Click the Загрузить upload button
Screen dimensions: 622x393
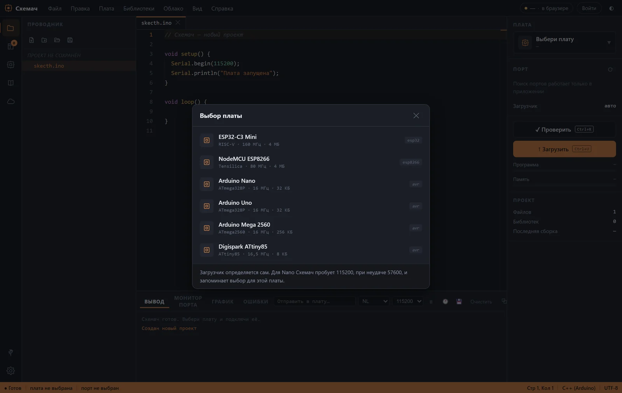(564, 149)
